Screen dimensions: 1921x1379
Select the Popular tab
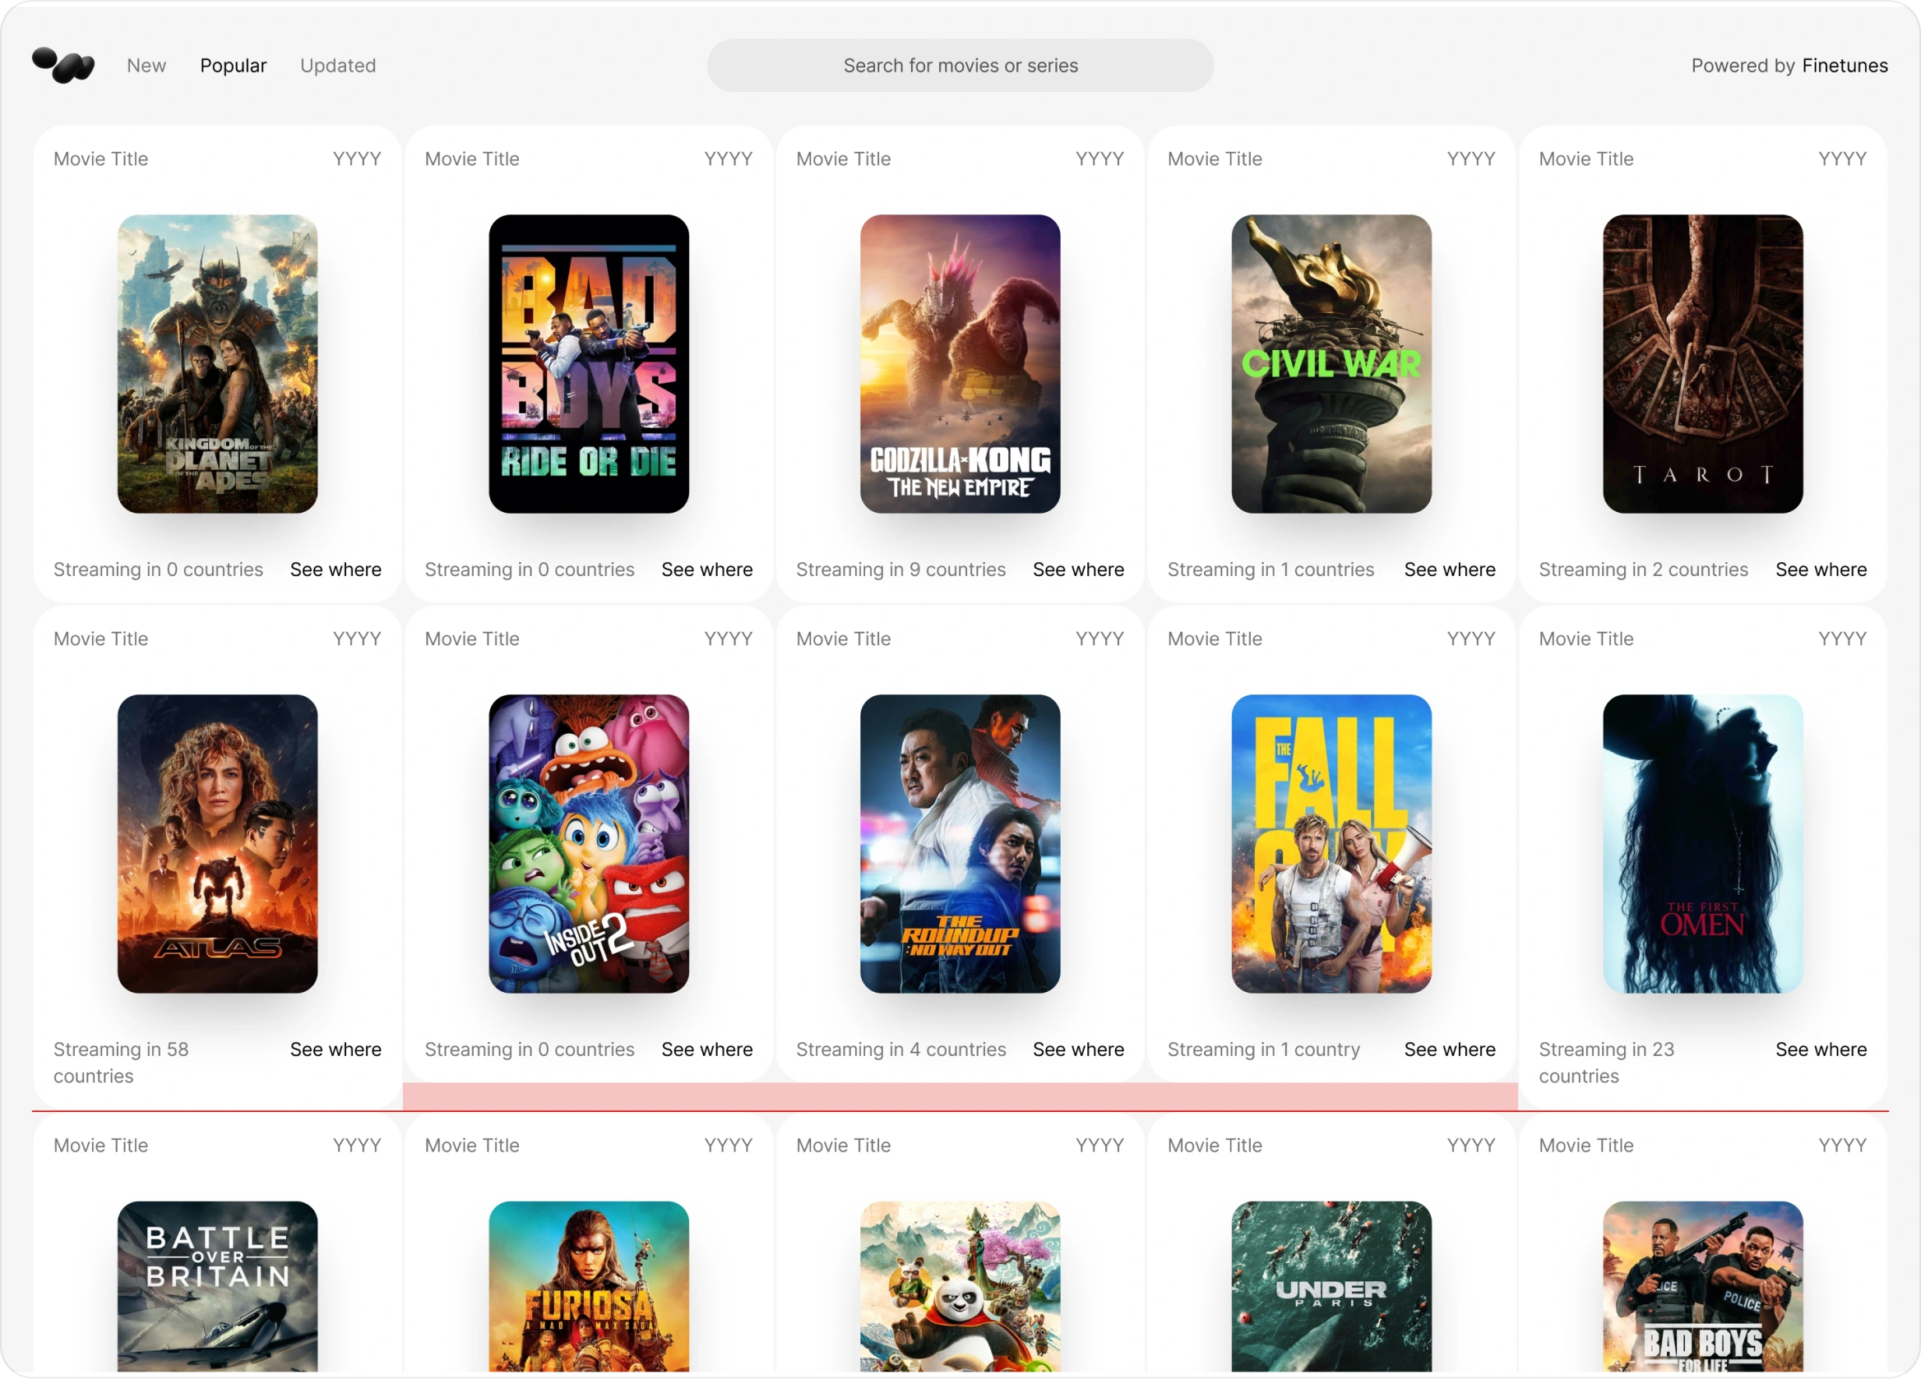coord(233,65)
